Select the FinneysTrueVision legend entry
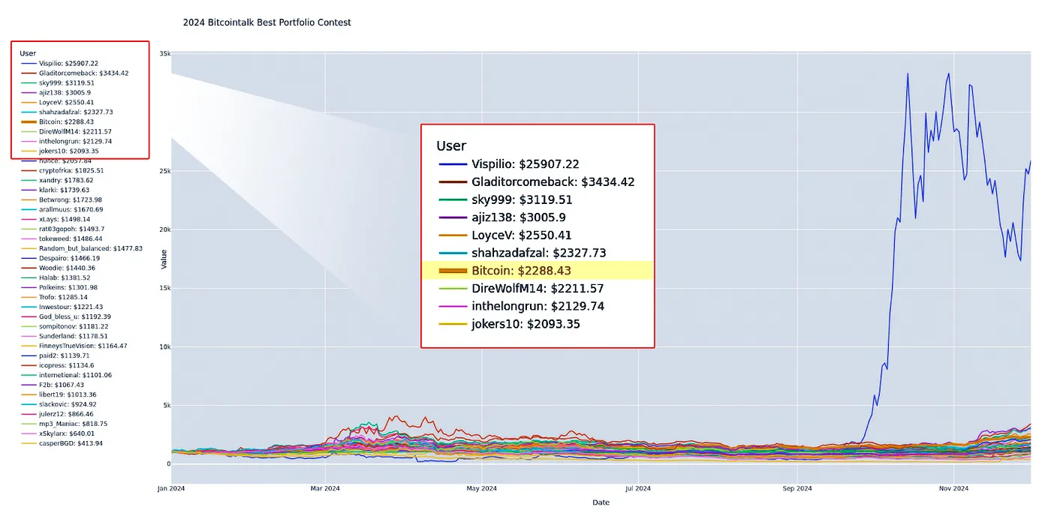The image size is (1051, 525). coord(74,346)
